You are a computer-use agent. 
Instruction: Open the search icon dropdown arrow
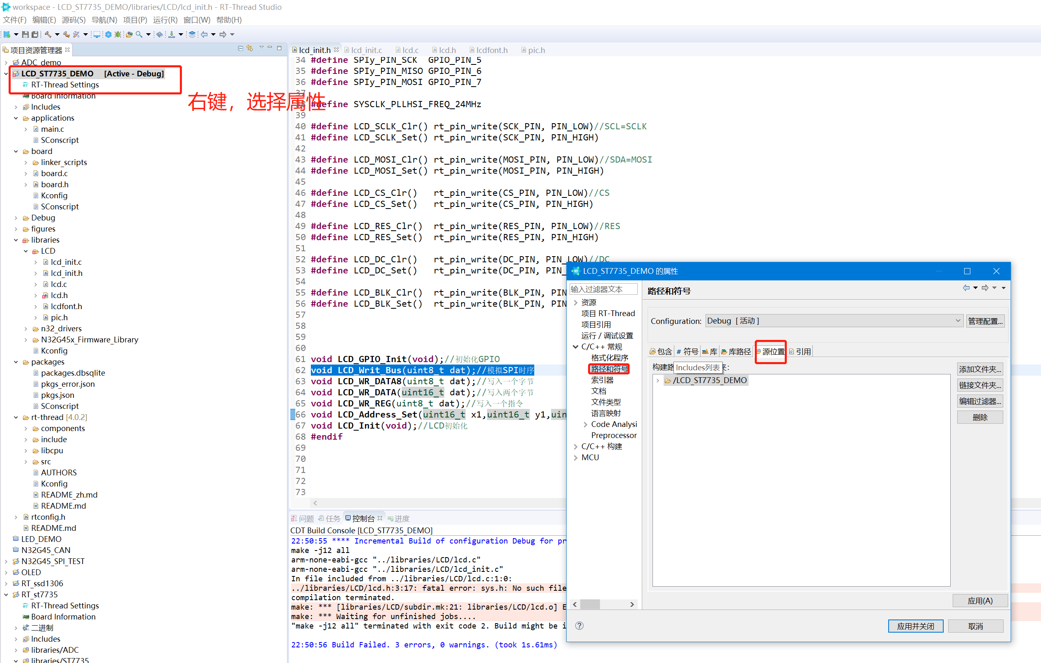148,34
